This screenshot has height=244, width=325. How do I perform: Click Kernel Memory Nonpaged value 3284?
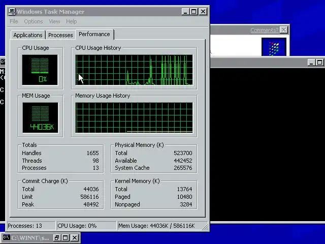pos(186,204)
